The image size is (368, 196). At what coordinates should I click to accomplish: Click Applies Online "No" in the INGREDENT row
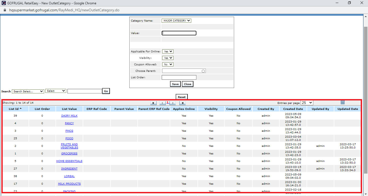[x=184, y=169]
